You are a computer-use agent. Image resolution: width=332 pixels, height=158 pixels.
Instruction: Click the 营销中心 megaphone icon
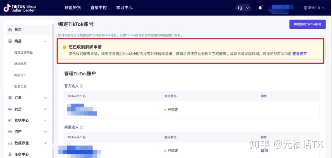pyautogui.click(x=10, y=120)
